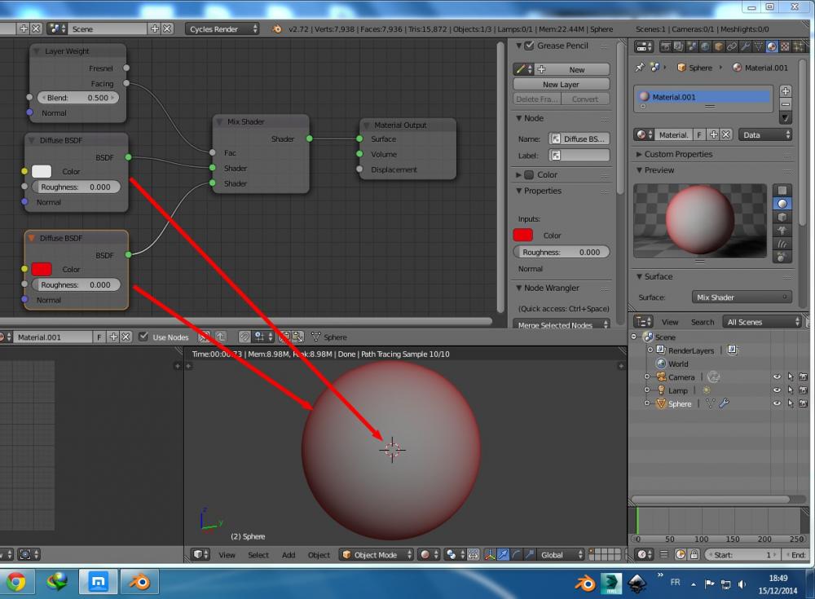Open the Mix Shader surface dropdown
Image resolution: width=815 pixels, height=599 pixels.
coord(742,297)
